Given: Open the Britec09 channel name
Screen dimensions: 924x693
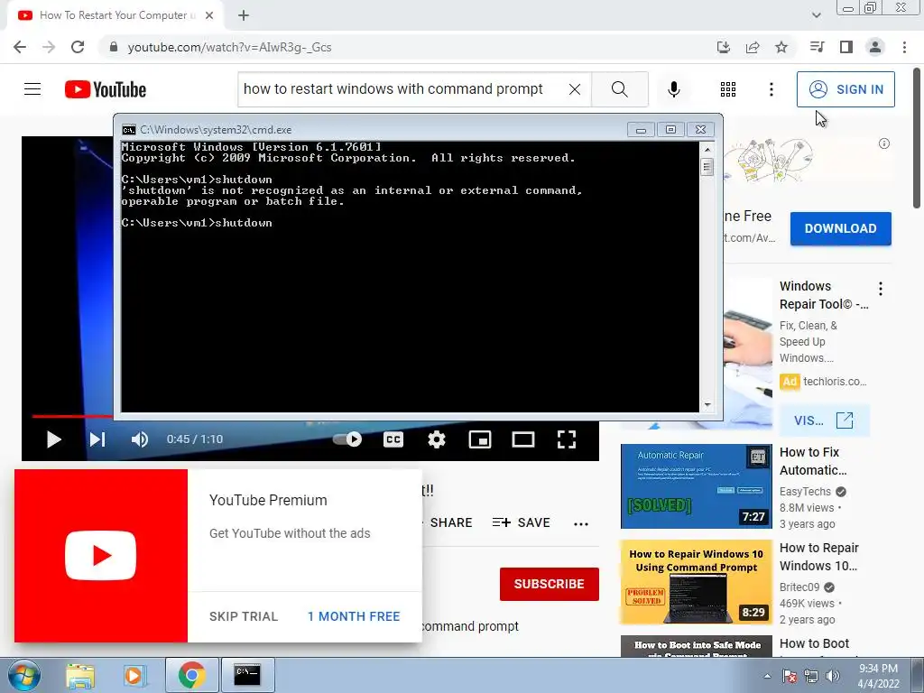Looking at the screenshot, I should 799,587.
